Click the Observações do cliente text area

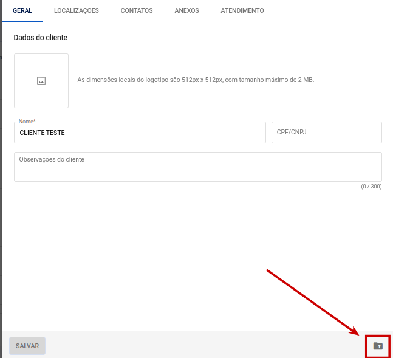pyautogui.click(x=198, y=167)
